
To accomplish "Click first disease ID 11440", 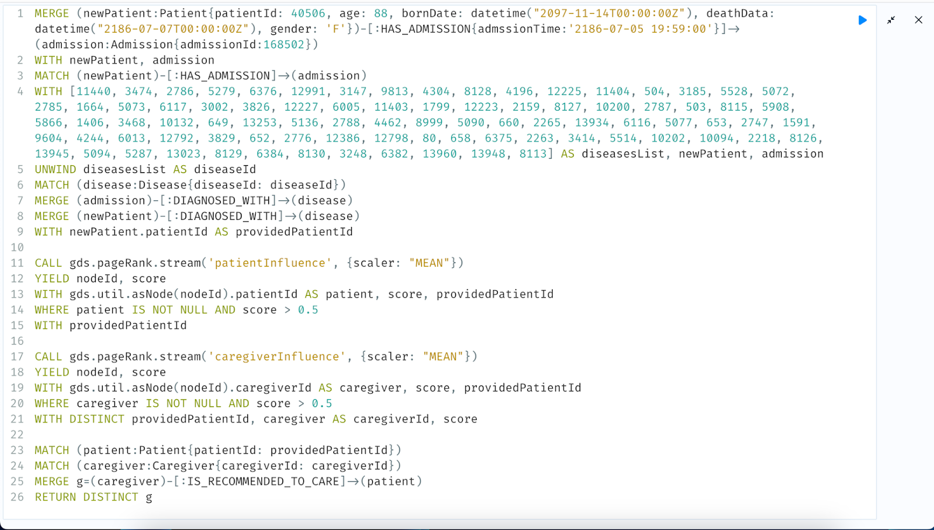I will point(93,92).
